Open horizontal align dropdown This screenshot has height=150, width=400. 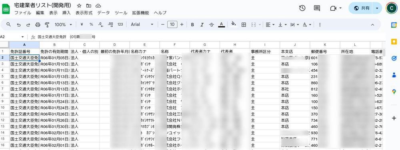(270, 24)
